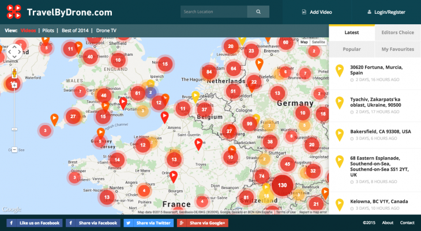Click the map pan direction control
This screenshot has width=421, height=231.
tap(14, 52)
